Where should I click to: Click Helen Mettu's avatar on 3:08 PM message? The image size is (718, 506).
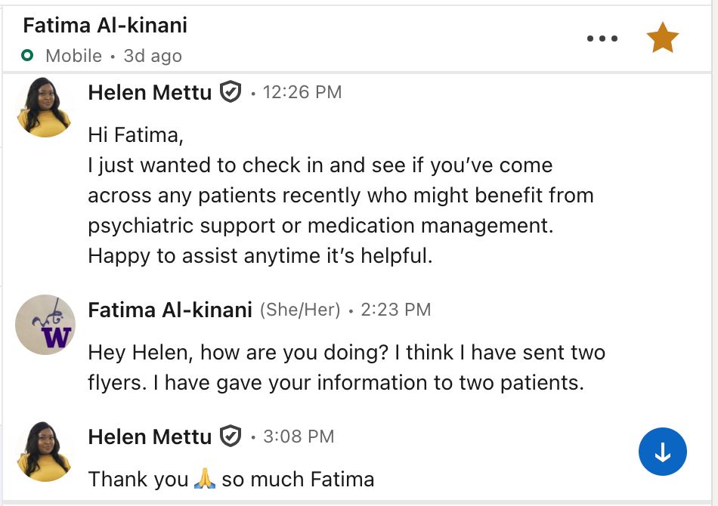click(x=44, y=452)
